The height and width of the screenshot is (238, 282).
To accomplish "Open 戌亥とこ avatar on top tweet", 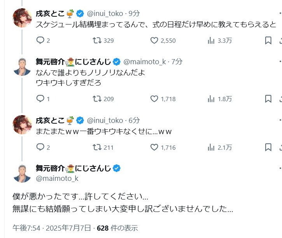I will coord(22,18).
